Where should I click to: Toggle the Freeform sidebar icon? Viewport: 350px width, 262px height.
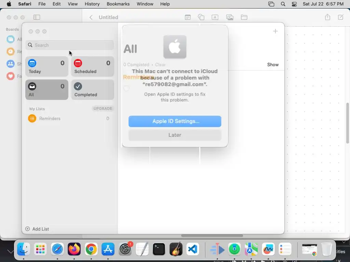click(37, 17)
